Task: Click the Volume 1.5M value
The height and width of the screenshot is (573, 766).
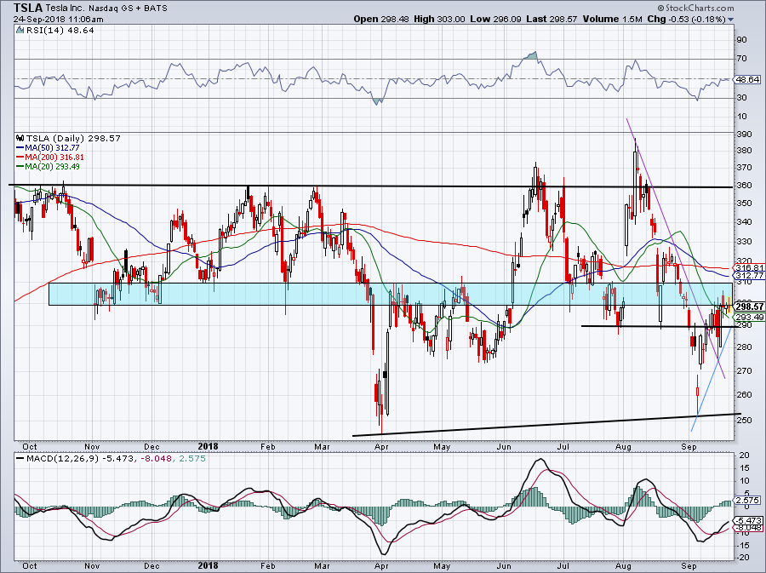Action: 612,19
